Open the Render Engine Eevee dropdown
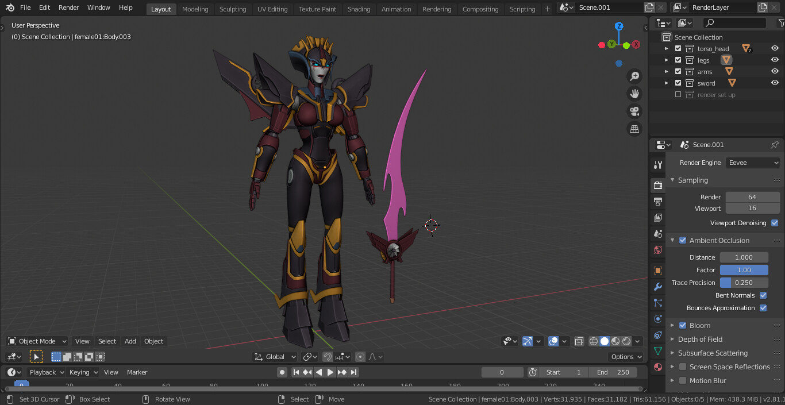The width and height of the screenshot is (785, 405). coord(752,163)
